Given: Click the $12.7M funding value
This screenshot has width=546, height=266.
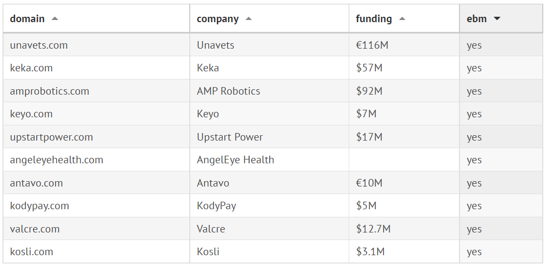Looking at the screenshot, I should pyautogui.click(x=373, y=229).
